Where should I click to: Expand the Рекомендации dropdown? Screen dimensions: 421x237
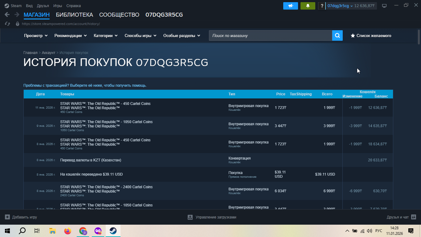(71, 35)
